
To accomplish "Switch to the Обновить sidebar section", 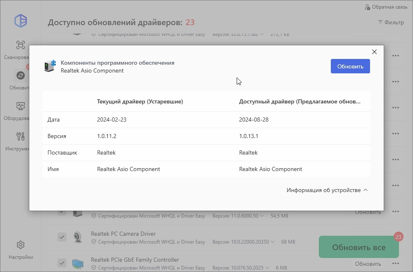I will 19,80.
